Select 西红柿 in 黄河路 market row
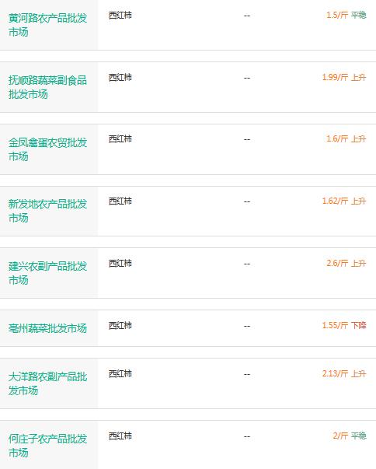The image size is (376, 469). tap(120, 15)
